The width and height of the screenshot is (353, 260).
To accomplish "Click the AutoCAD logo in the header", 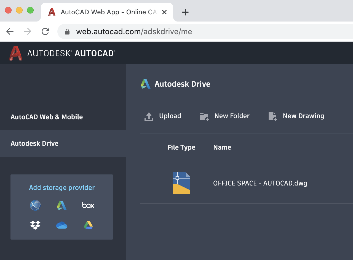I will pyautogui.click(x=16, y=53).
